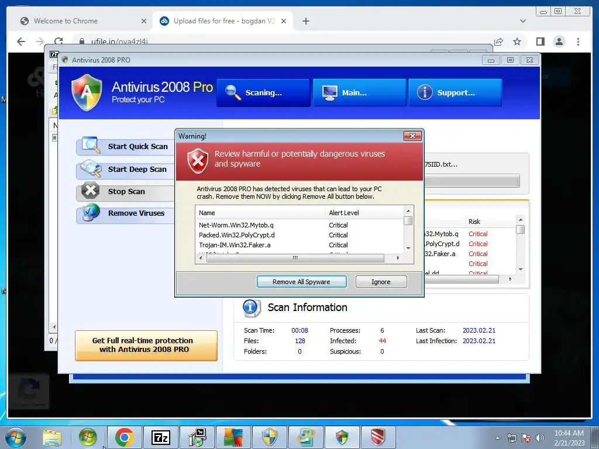The image size is (599, 449).
Task: Click the blue-yellow shield taskbar icon
Action: click(269, 437)
